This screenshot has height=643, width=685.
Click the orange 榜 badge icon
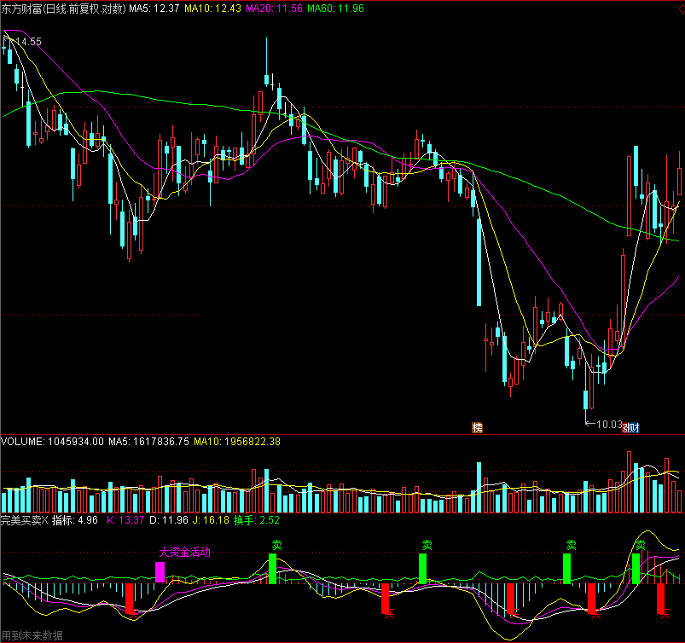477,427
